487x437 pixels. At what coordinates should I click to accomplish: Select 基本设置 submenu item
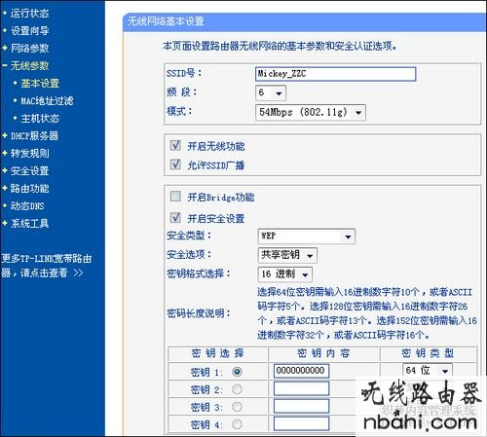(x=40, y=84)
